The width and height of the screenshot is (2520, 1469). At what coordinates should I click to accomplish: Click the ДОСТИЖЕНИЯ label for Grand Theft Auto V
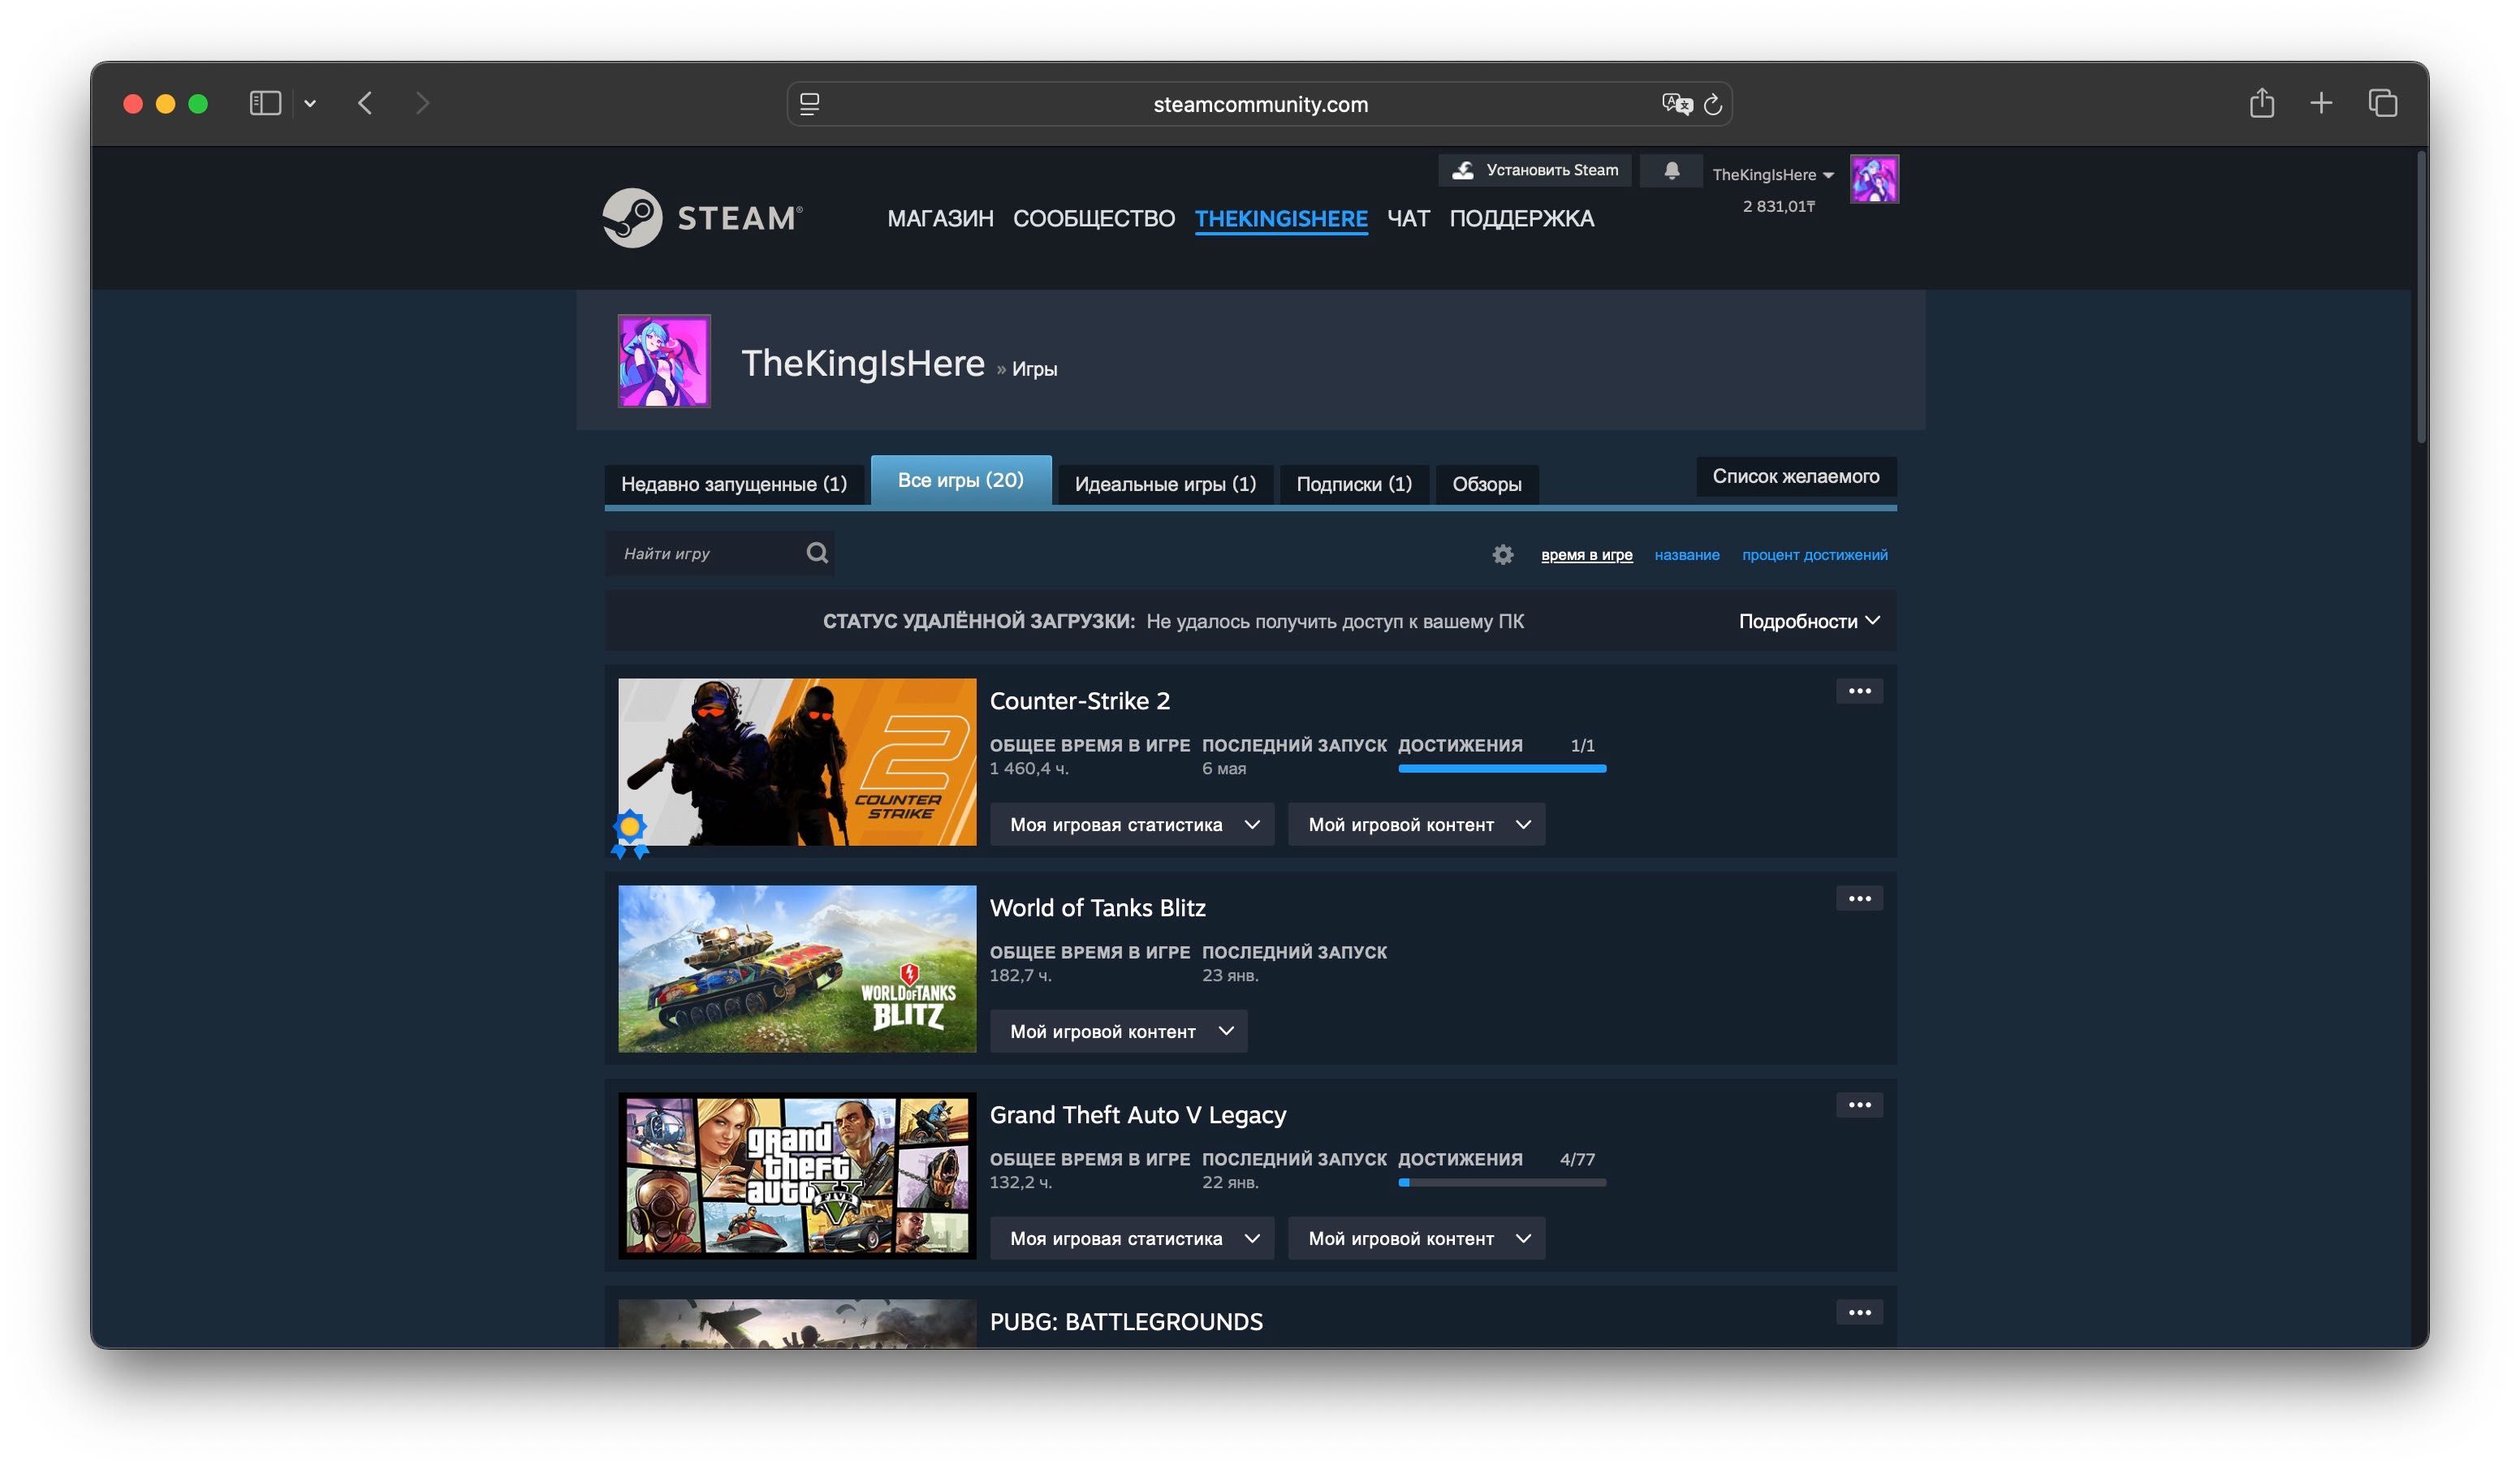coord(1460,1160)
